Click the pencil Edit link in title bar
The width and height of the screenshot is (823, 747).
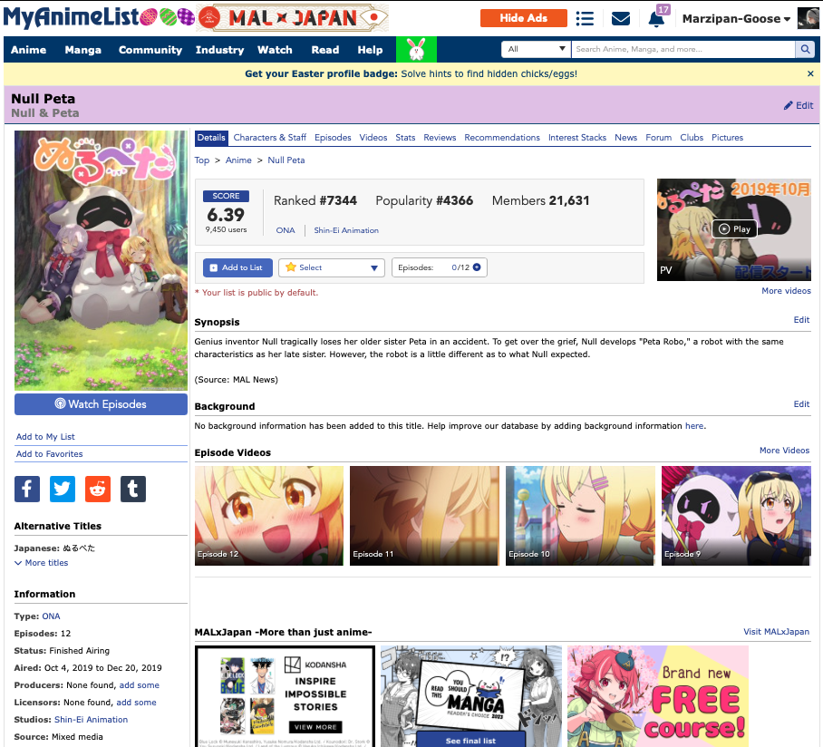[799, 105]
